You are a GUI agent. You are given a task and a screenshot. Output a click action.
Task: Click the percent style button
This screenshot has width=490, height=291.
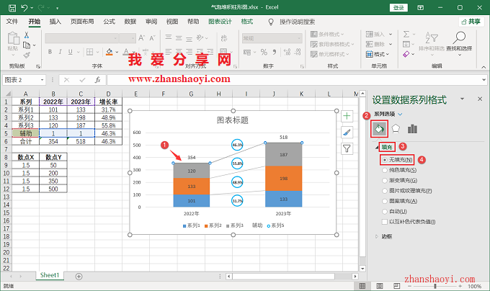(x=264, y=52)
